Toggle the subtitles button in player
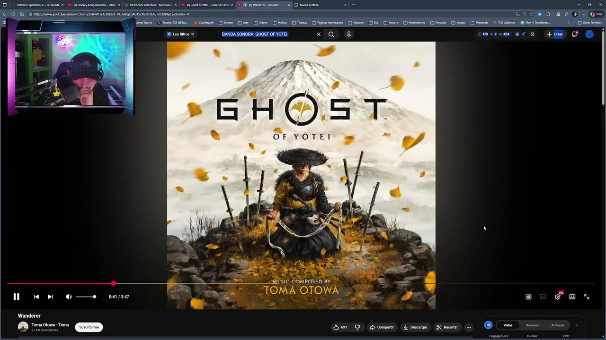Screen dimensions: 606x340 pos(543,297)
